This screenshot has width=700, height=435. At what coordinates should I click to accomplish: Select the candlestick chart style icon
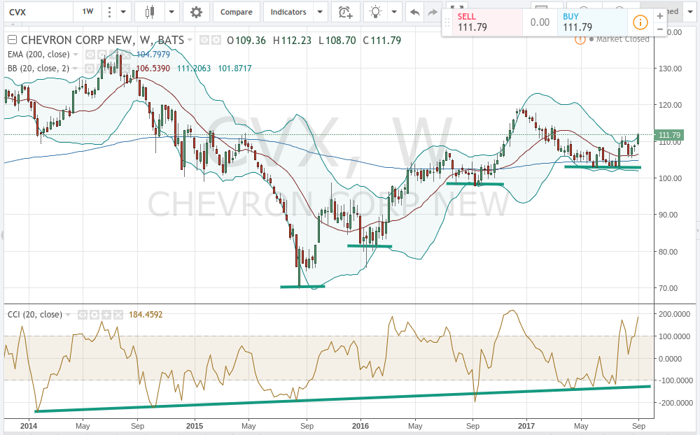click(150, 12)
